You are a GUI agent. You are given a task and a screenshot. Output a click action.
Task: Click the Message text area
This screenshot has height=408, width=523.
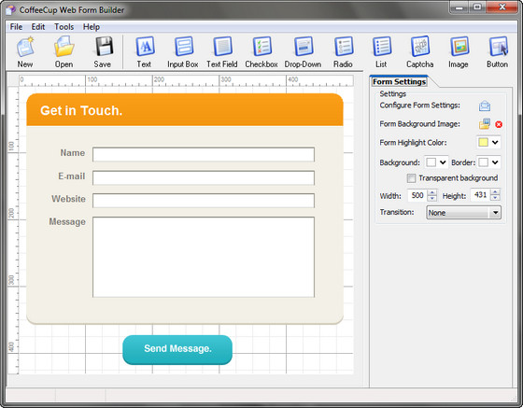[204, 257]
